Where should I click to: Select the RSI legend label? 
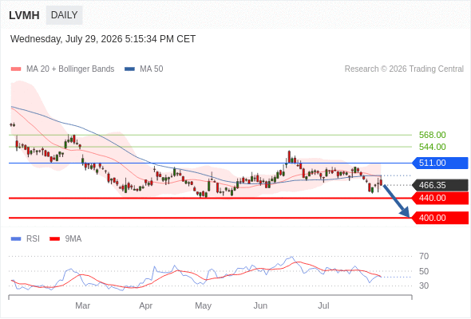click(33, 239)
